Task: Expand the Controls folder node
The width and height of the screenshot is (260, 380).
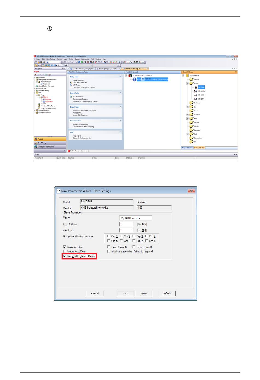Action: tap(187, 114)
